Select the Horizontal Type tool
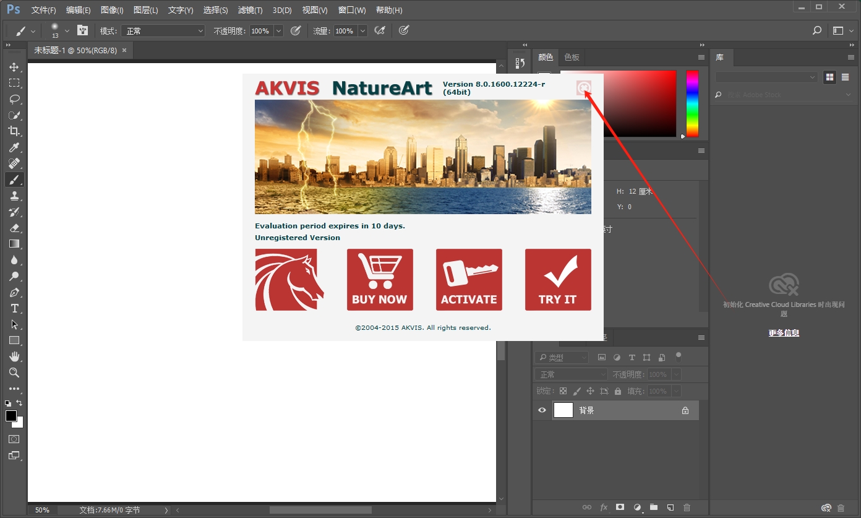The image size is (861, 518). [x=14, y=308]
